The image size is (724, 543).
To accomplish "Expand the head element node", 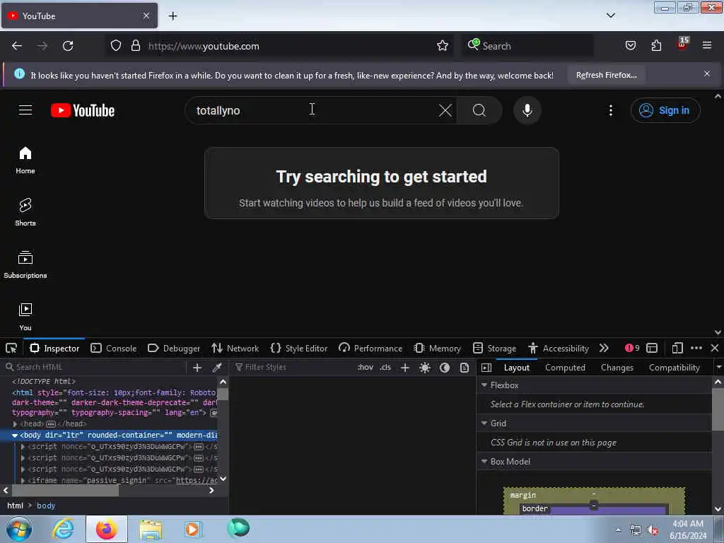I will tap(15, 424).
